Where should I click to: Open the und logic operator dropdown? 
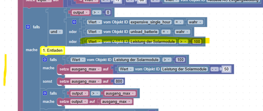(x=56, y=32)
